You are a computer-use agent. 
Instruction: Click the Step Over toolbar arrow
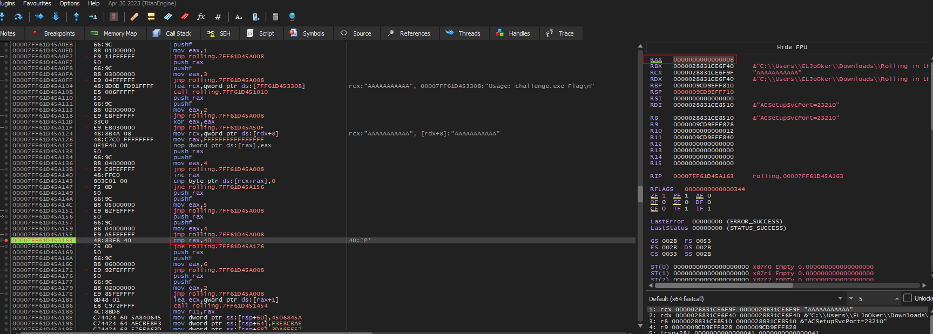[x=18, y=17]
